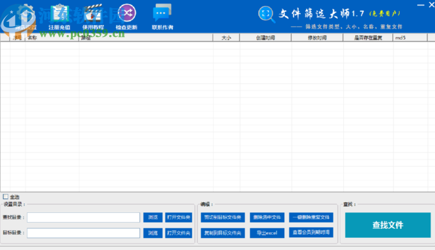Click the 删除选中文件 button
This screenshot has height=250, width=435.
[x=267, y=217]
